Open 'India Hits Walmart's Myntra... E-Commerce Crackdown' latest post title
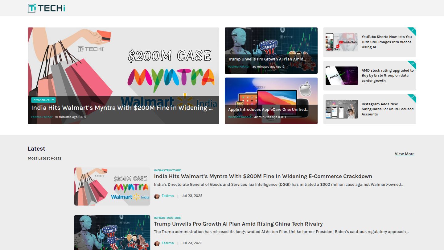444x250 pixels. click(263, 177)
